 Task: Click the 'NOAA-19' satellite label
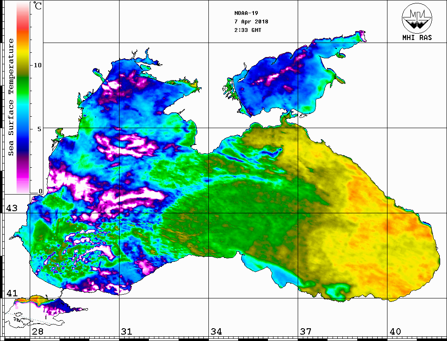pyautogui.click(x=246, y=13)
